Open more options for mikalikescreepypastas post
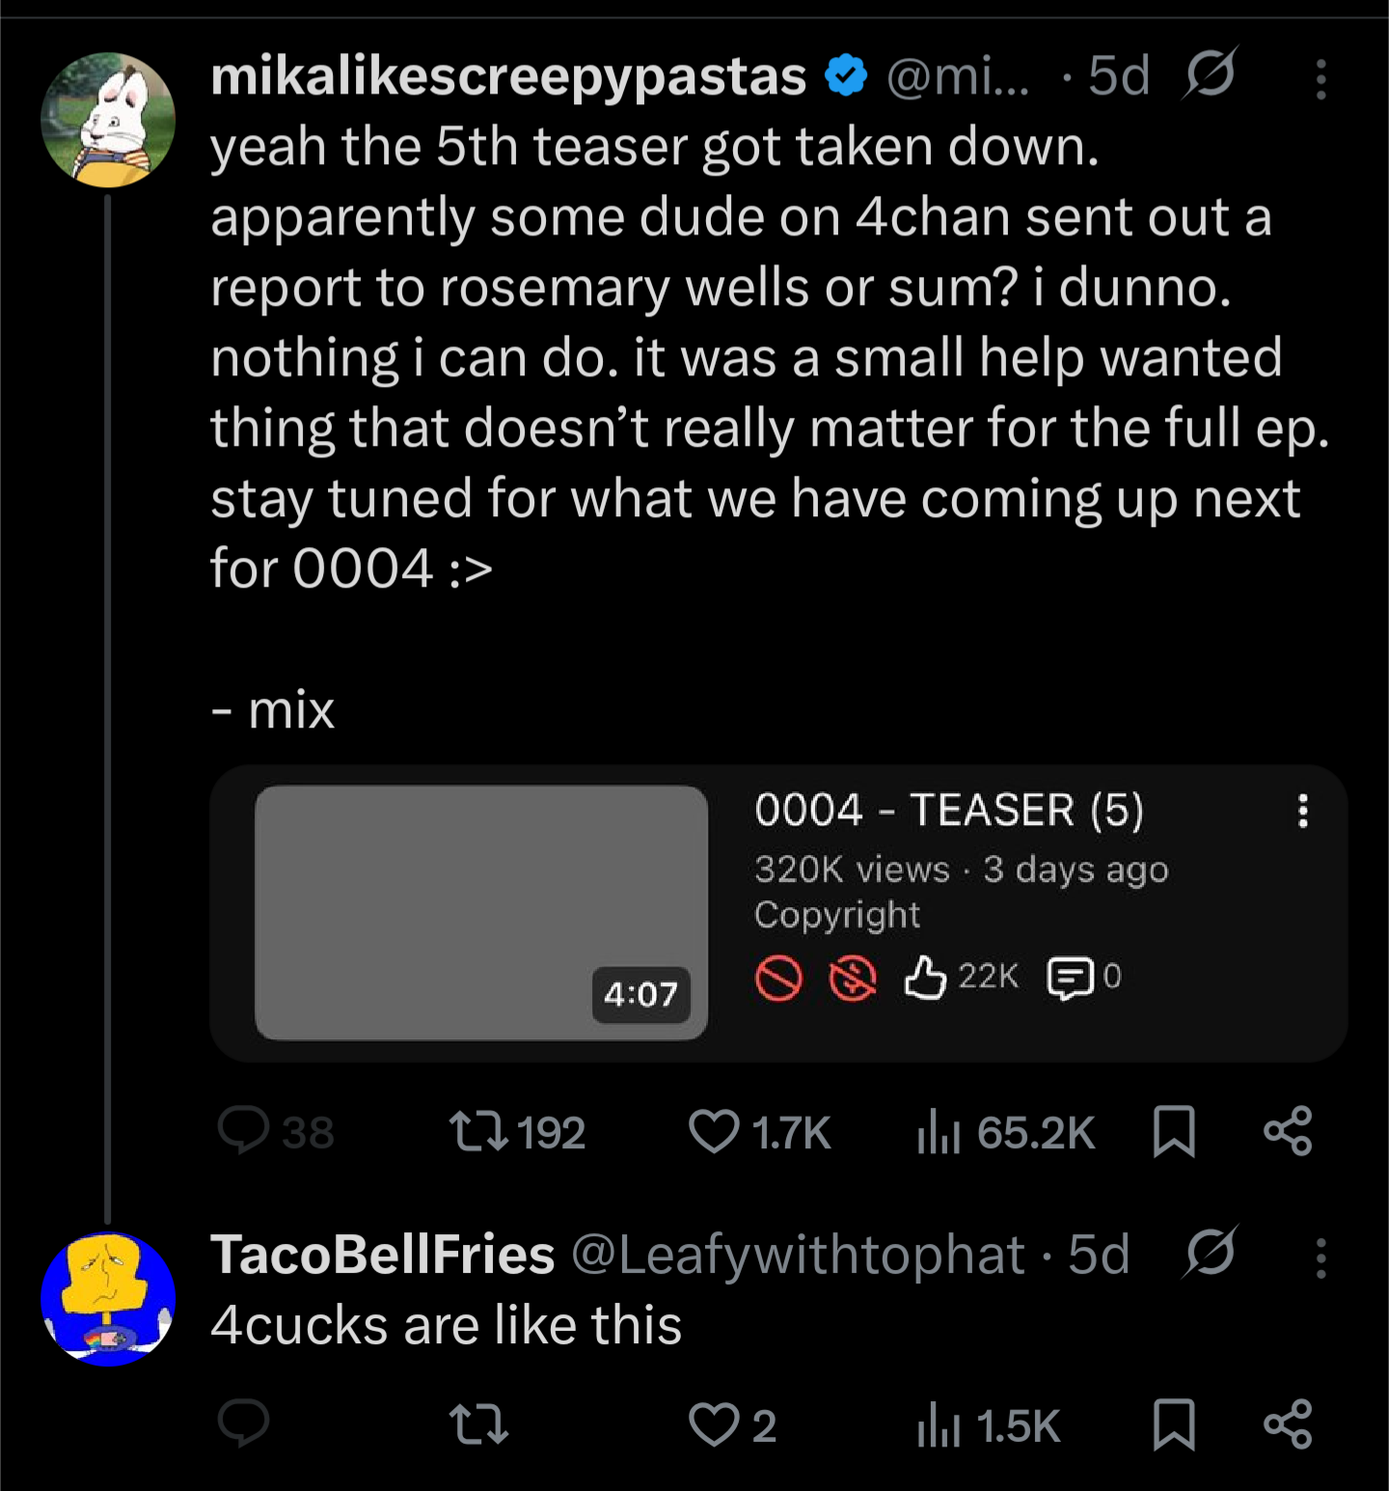 [1321, 79]
